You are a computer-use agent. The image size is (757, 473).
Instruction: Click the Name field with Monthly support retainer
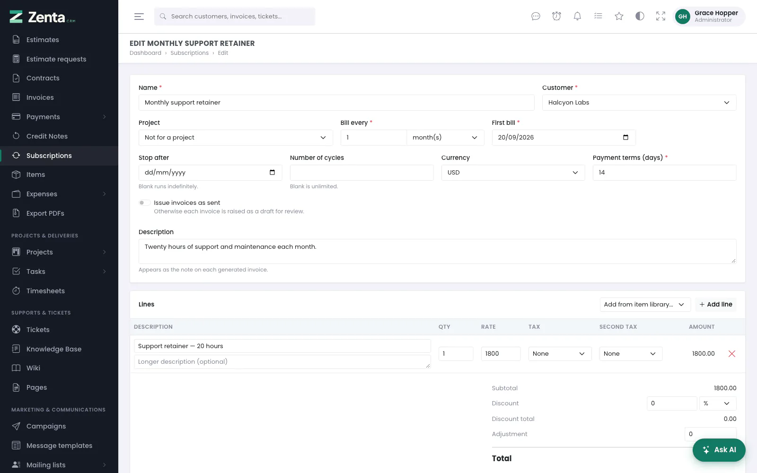pos(336,103)
